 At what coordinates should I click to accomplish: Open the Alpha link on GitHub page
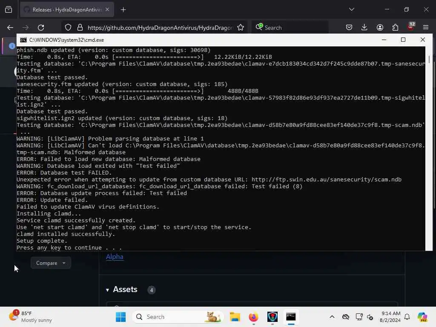point(115,257)
